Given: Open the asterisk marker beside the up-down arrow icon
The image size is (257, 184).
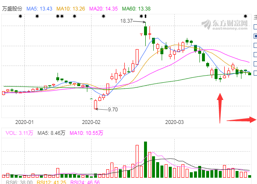Looking at the screenshot, I should pos(141,16).
